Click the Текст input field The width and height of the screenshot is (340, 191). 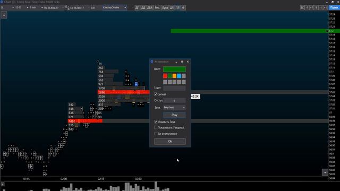pos(174,88)
